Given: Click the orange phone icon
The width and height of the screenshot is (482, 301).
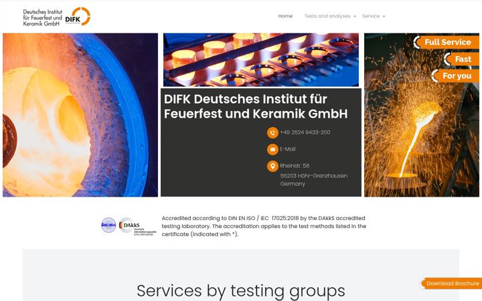Looking at the screenshot, I should click(272, 132).
